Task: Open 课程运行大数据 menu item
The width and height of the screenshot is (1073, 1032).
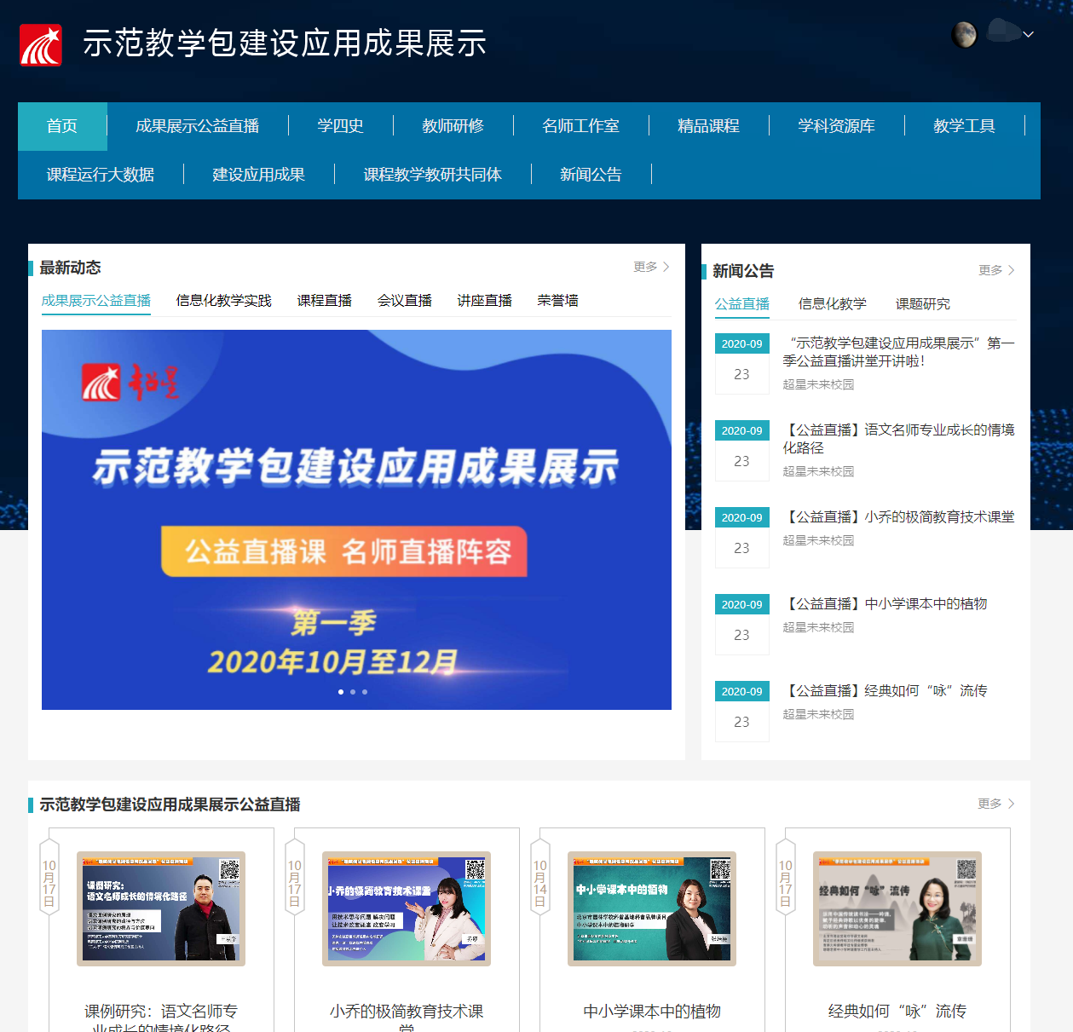Action: pyautogui.click(x=101, y=175)
